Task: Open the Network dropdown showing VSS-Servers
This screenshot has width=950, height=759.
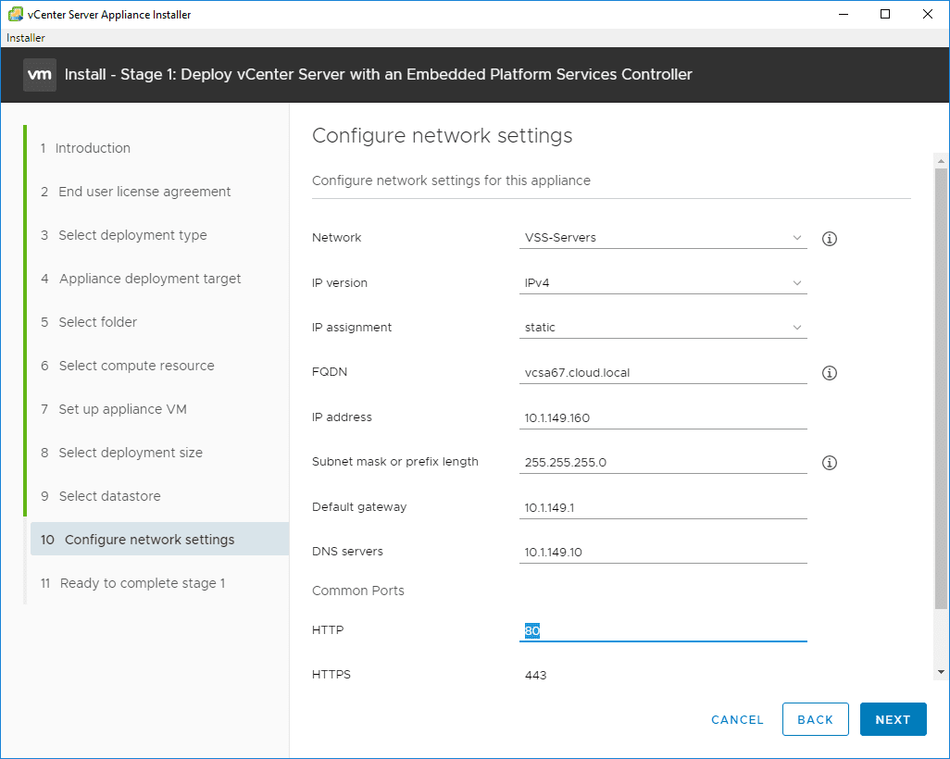Action: click(x=664, y=238)
